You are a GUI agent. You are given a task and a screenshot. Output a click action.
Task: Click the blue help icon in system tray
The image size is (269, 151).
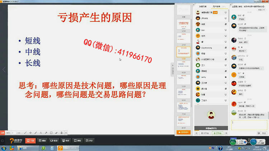point(220,148)
